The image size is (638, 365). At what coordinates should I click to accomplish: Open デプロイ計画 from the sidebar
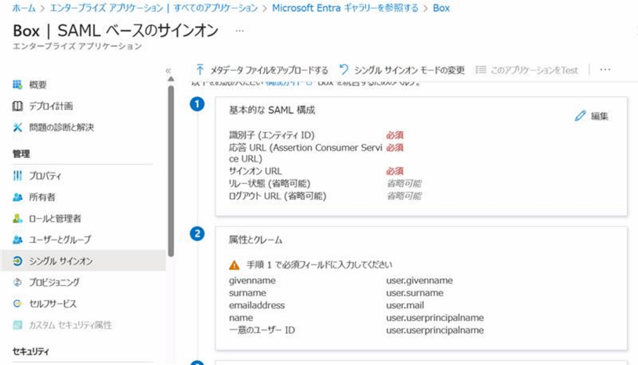tap(50, 106)
